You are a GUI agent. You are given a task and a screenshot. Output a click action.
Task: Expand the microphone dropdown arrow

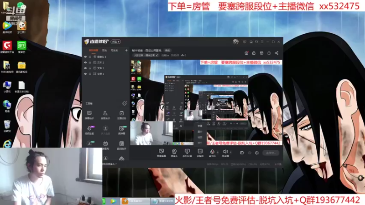click(x=218, y=152)
